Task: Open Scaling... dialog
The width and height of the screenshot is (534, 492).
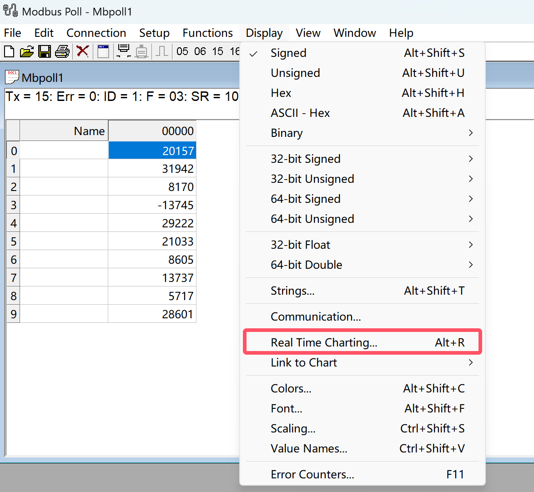Action: tap(363, 429)
